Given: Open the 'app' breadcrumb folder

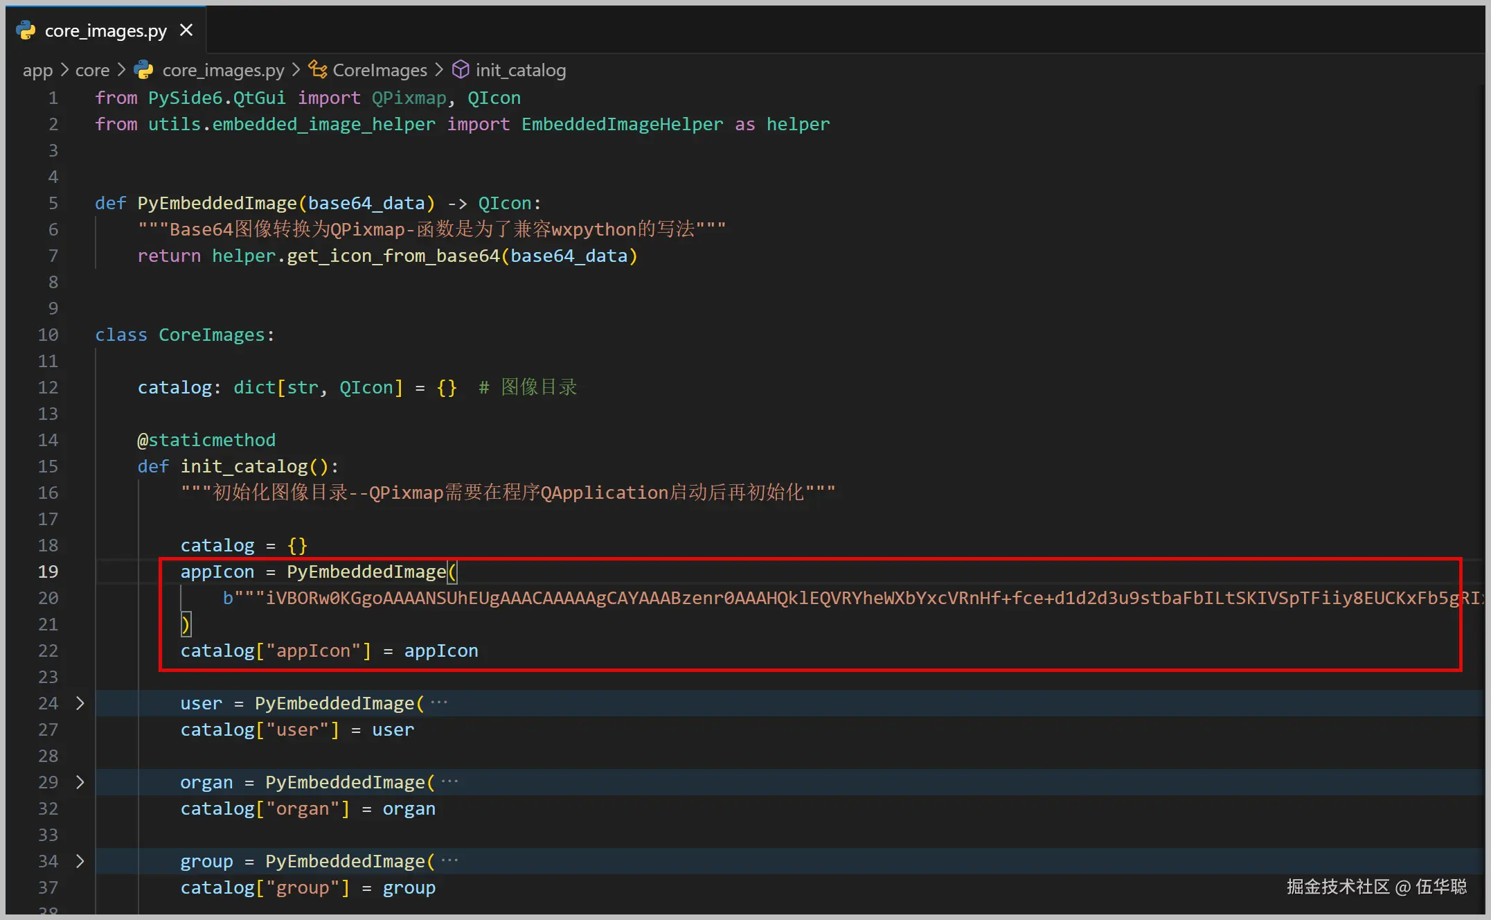Looking at the screenshot, I should 37,71.
